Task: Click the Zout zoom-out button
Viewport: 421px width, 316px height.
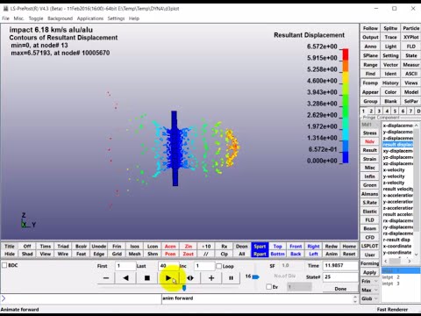Action: coord(189,254)
